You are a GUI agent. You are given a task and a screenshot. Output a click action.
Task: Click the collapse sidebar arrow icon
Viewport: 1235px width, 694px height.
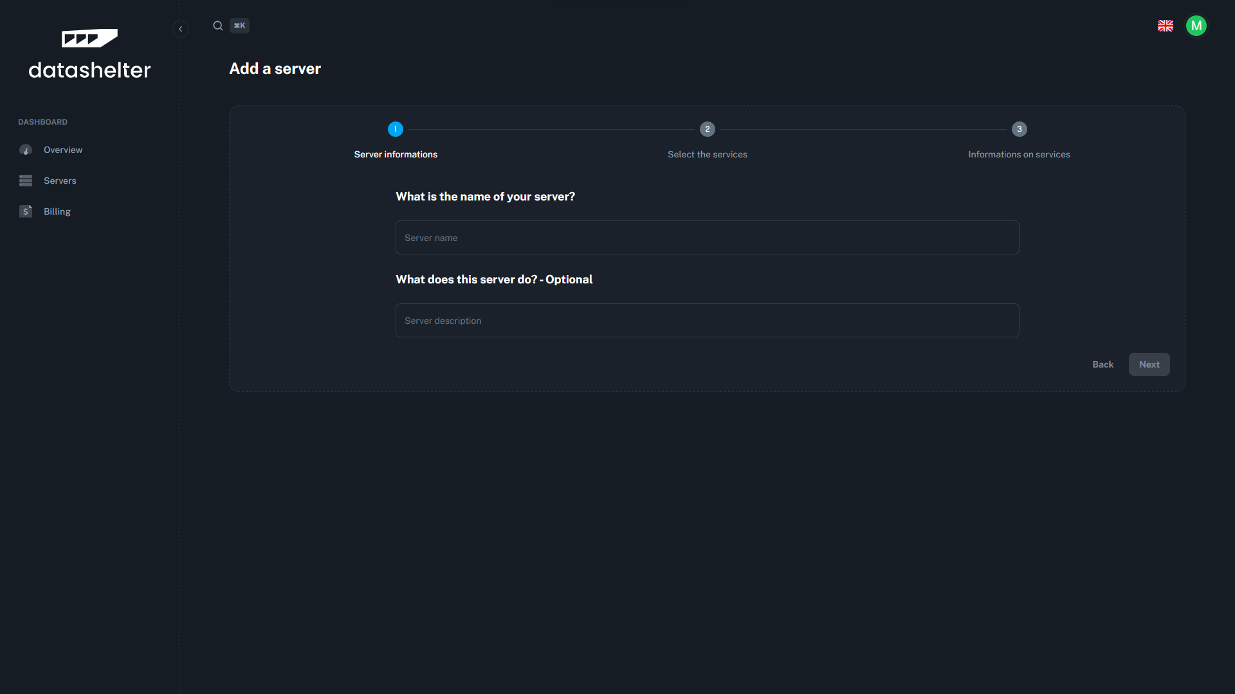point(181,29)
